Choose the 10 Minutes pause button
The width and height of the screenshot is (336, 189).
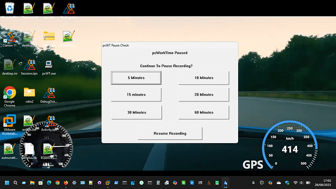[204, 78]
